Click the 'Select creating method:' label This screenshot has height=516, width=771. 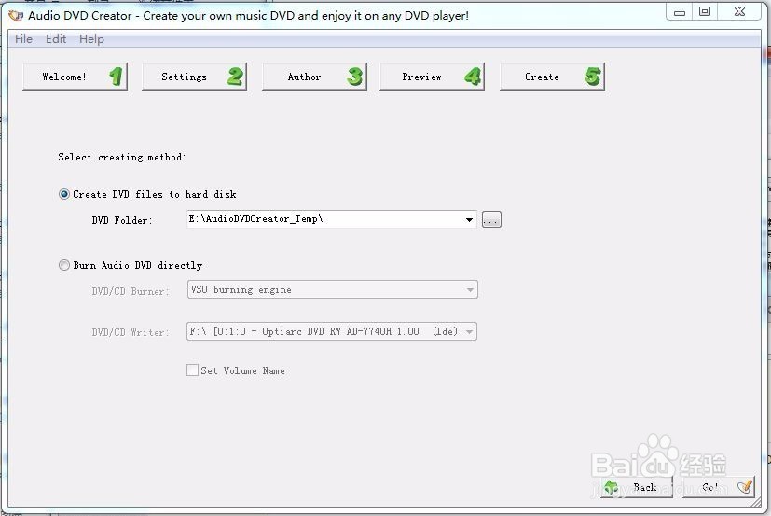(x=121, y=157)
